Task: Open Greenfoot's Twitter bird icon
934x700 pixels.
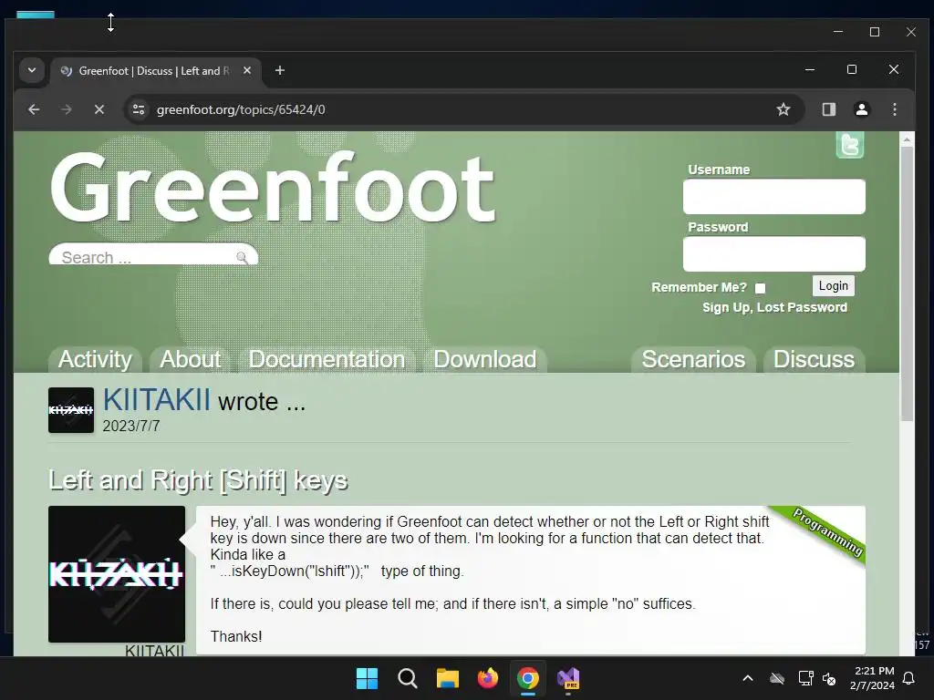Action: [850, 145]
